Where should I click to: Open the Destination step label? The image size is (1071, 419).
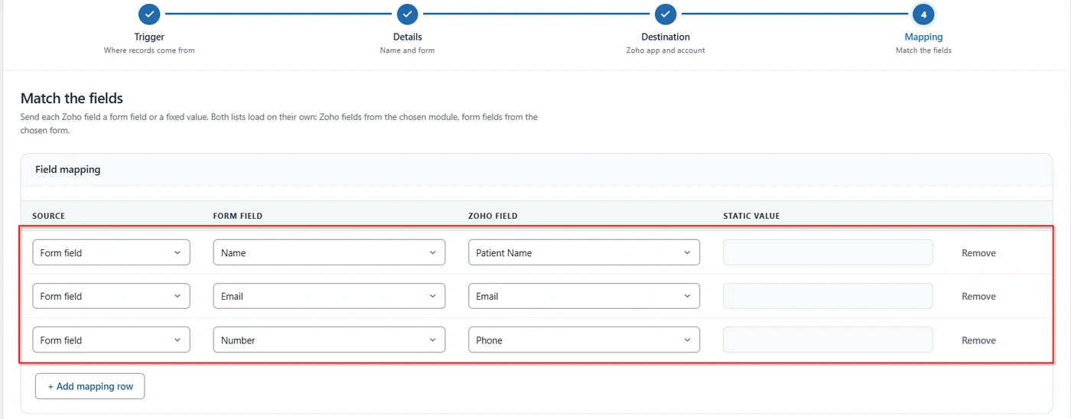(x=666, y=37)
